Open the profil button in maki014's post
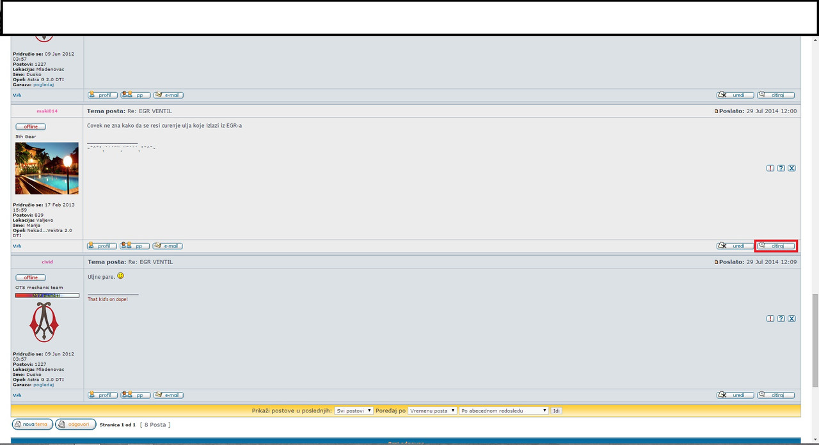This screenshot has height=445, width=819. 102,246
